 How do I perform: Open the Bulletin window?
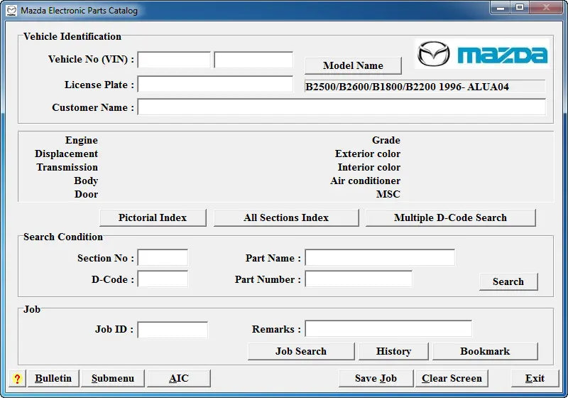(x=53, y=378)
